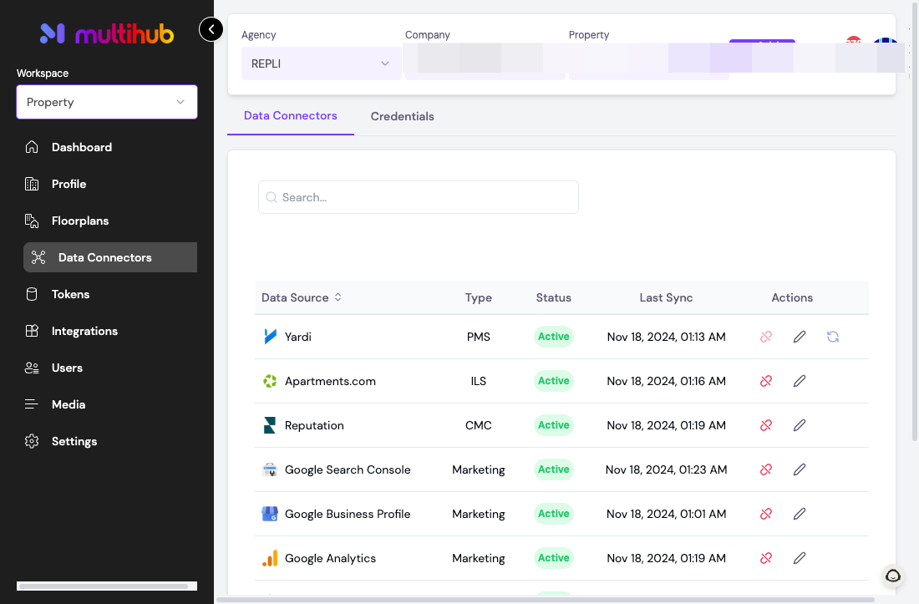Disconnect the Google Business Profile connector

[x=766, y=514]
